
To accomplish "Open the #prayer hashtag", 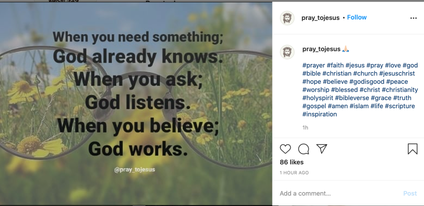I will pyautogui.click(x=313, y=66).
